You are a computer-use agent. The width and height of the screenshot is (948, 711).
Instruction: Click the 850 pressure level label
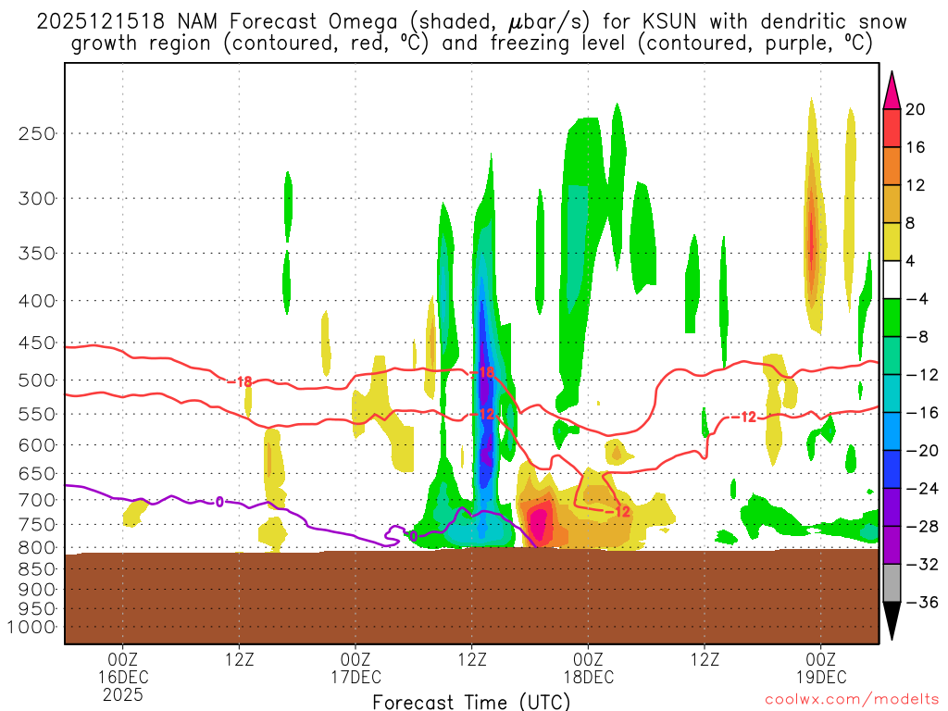pyautogui.click(x=37, y=569)
